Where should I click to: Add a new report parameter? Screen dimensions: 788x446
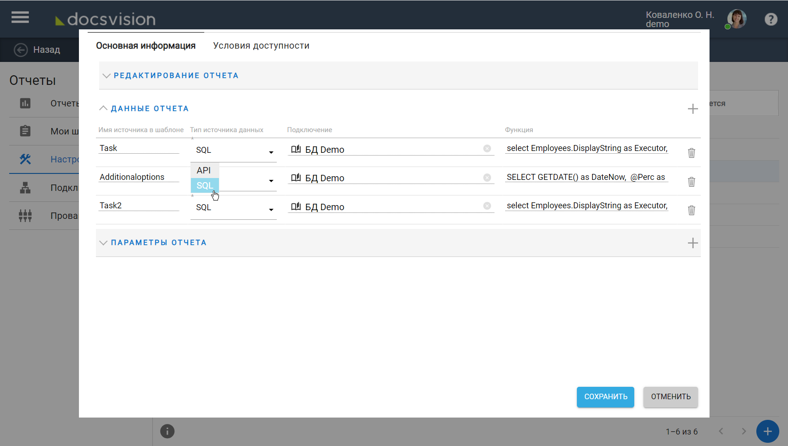[693, 243]
